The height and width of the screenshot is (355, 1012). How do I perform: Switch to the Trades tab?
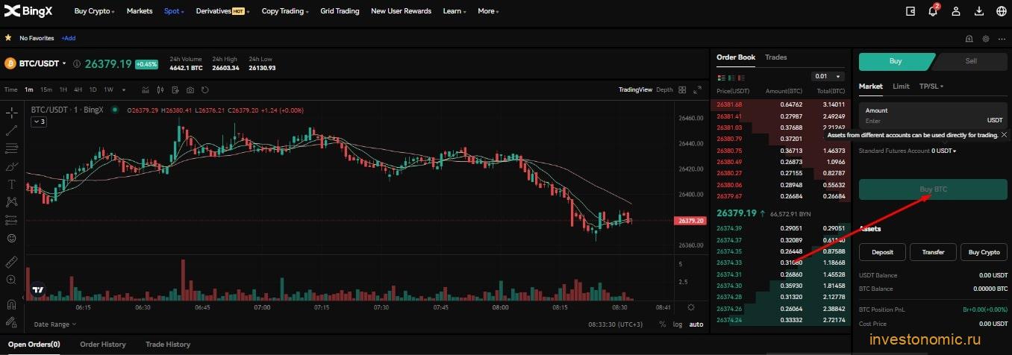(x=776, y=57)
